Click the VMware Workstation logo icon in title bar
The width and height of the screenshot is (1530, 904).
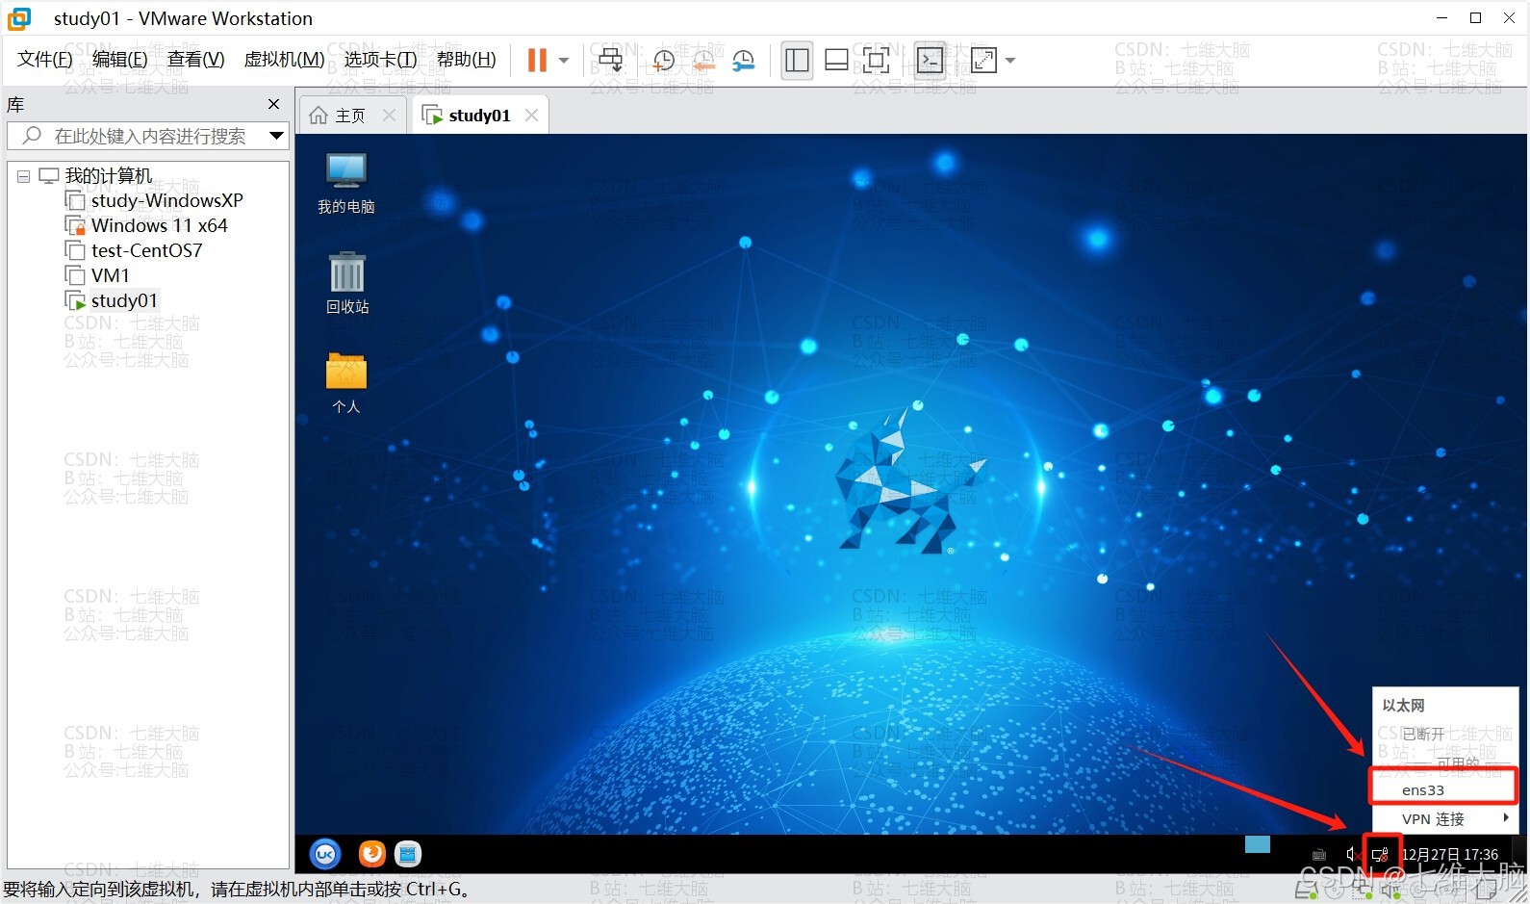point(19,18)
